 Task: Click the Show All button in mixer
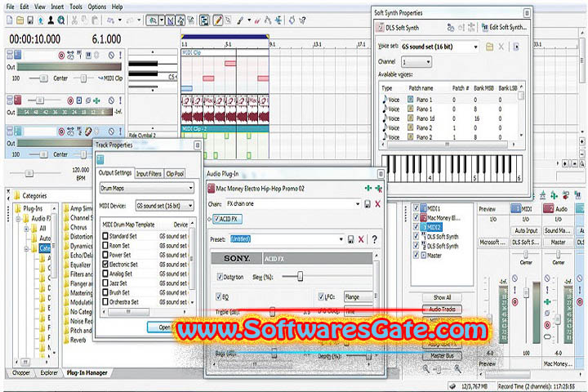click(442, 297)
